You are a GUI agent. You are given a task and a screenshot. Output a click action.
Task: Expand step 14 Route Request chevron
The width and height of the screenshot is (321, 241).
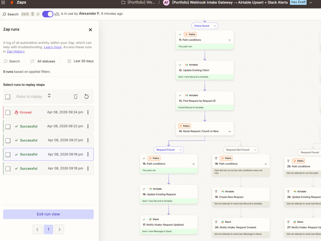pyautogui.click(x=230, y=131)
